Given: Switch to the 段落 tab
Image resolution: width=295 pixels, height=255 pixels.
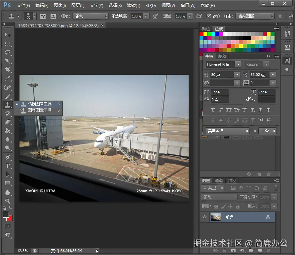Looking at the screenshot, I should tap(222, 56).
